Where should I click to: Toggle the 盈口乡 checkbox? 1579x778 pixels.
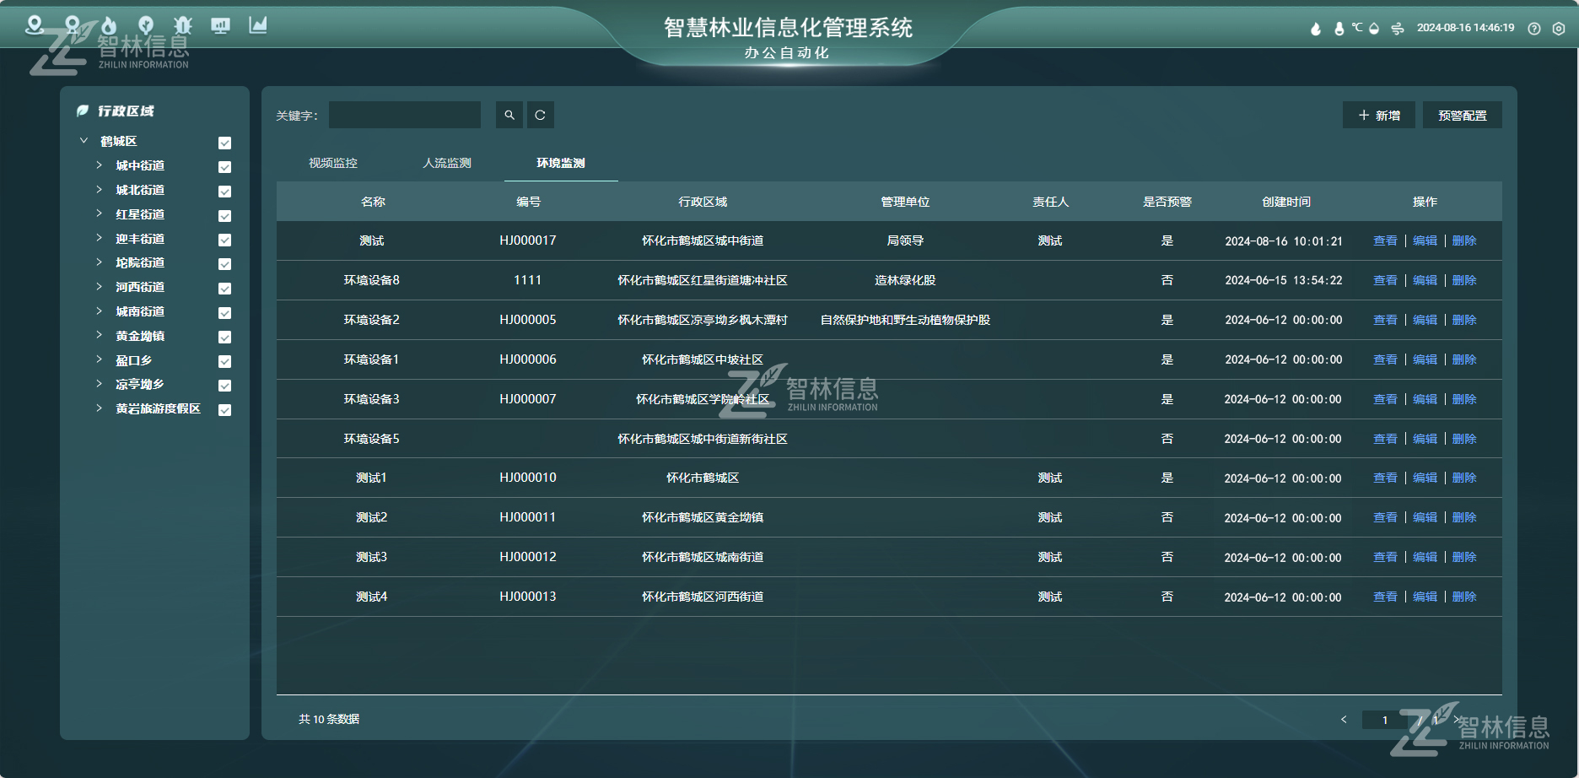click(224, 361)
